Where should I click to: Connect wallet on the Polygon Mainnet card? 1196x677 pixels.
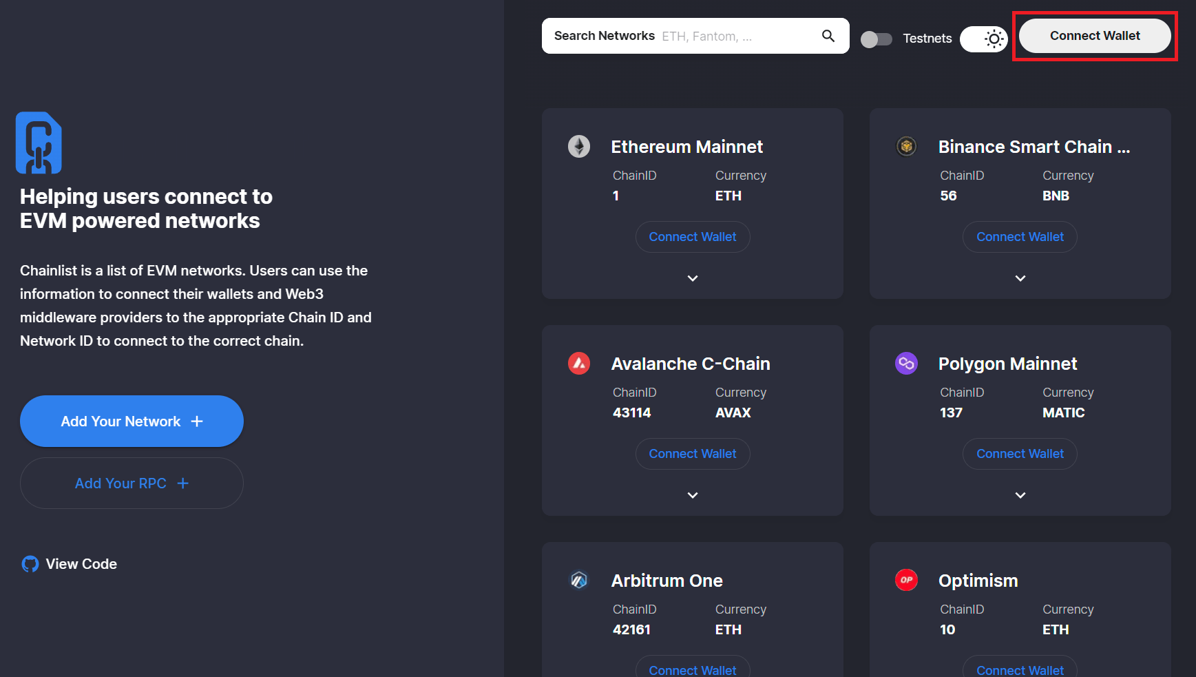click(1020, 454)
